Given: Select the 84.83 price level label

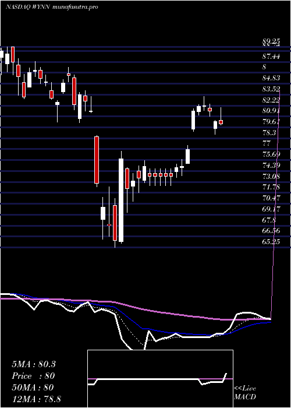Looking at the screenshot, I should point(271,78).
